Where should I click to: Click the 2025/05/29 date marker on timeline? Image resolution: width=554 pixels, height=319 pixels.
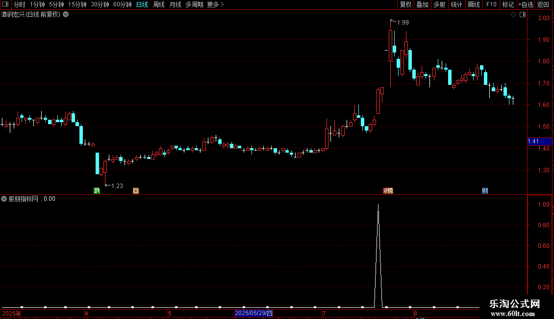253,313
